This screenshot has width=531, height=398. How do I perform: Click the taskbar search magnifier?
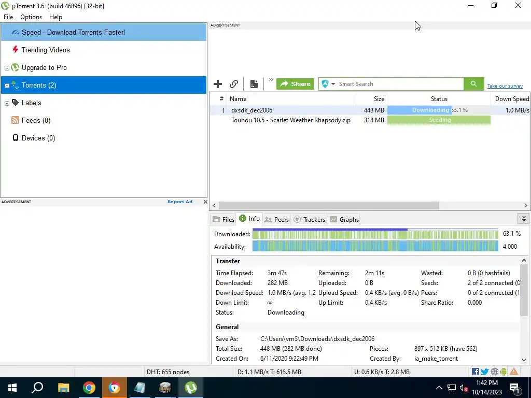pyautogui.click(x=37, y=388)
